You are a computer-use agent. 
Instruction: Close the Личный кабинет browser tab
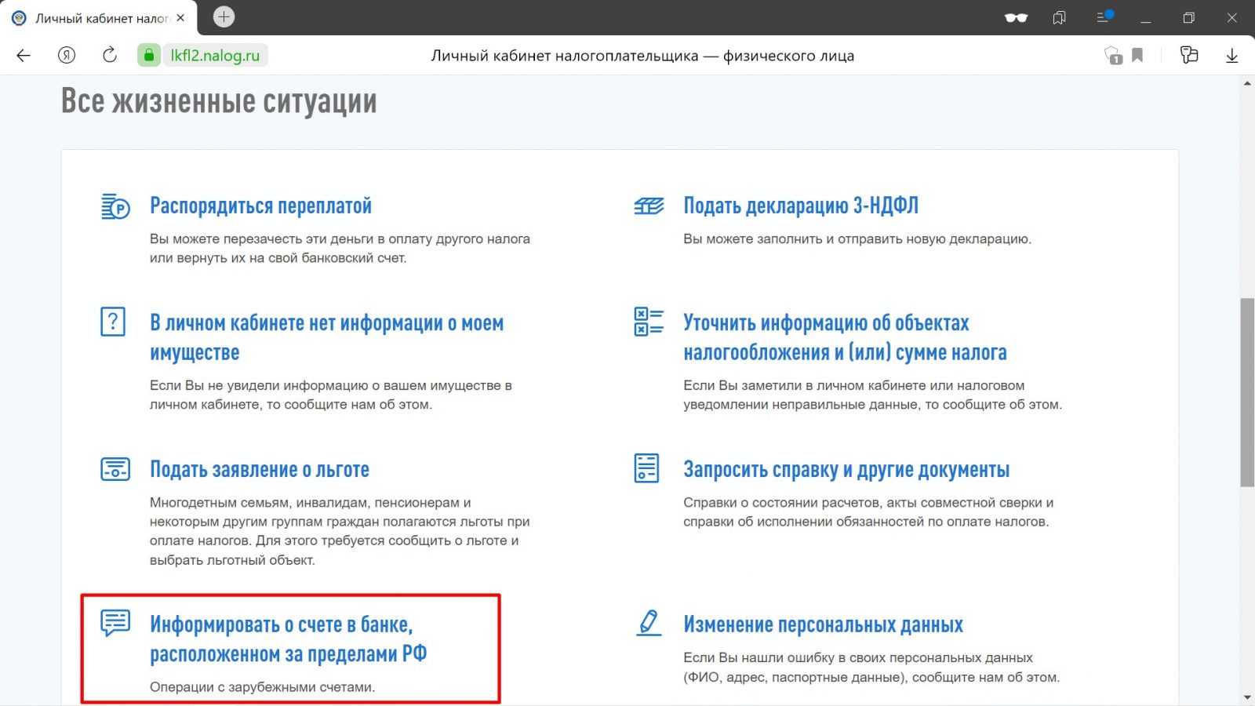coord(180,17)
